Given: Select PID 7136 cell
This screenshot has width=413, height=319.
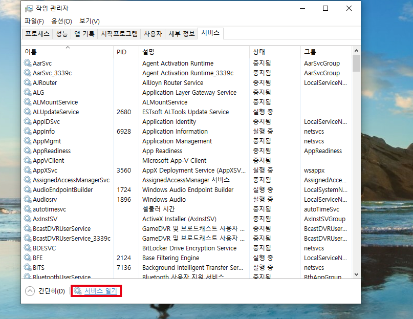Looking at the screenshot, I should [x=124, y=268].
